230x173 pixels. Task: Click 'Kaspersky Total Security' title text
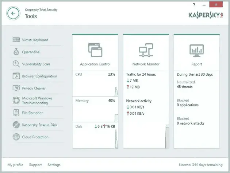(x=41, y=10)
